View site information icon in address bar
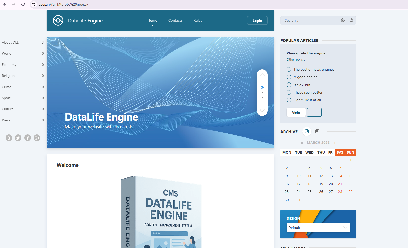Viewport: 408px width, 248px height. [x=34, y=4]
